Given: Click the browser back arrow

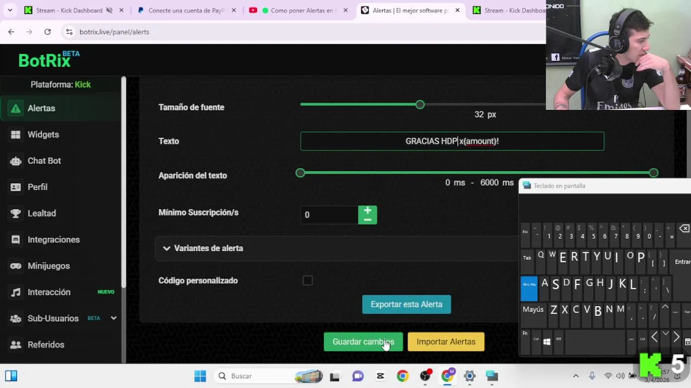Looking at the screenshot, I should [x=11, y=32].
